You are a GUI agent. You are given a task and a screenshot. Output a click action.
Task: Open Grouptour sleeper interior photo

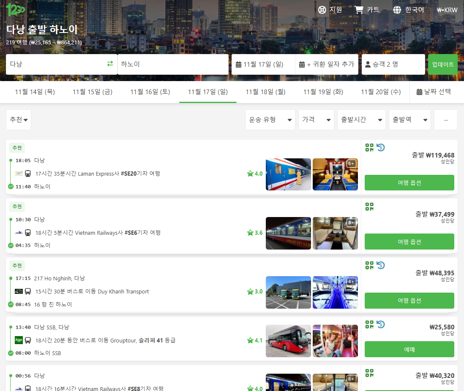coord(335,341)
